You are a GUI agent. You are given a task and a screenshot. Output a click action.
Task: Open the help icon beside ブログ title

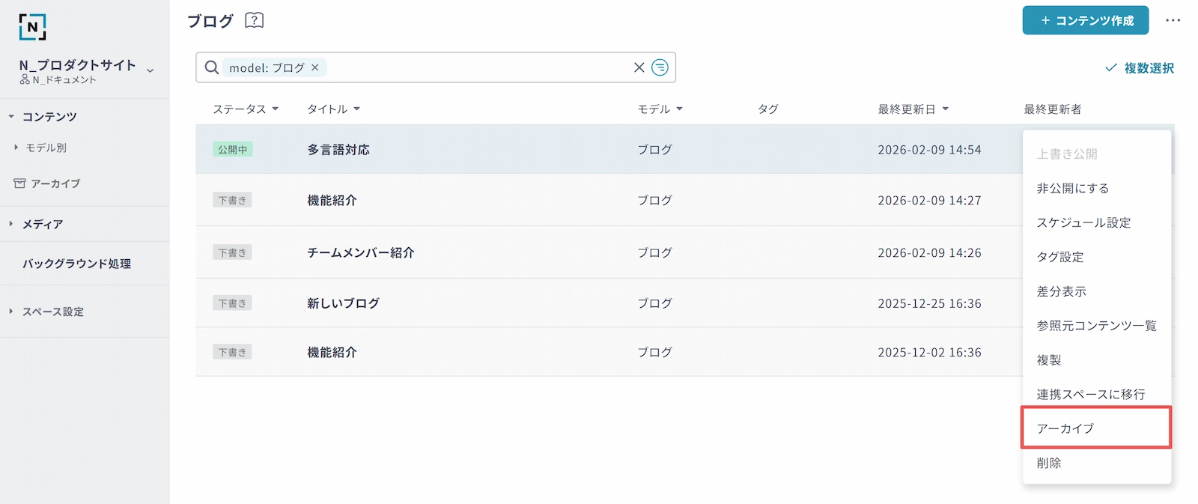coord(255,20)
